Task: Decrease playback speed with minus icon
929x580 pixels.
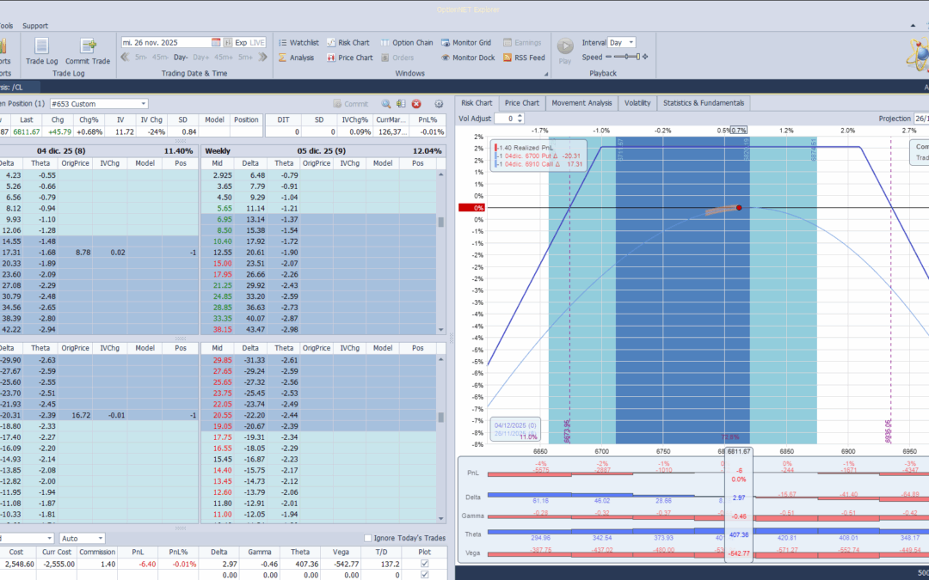Action: [x=608, y=57]
